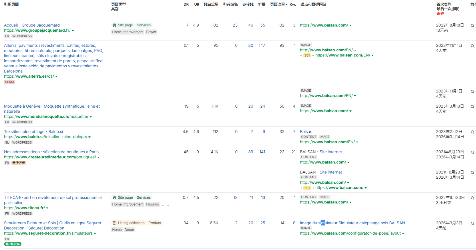Click the SPAM tag under alterra.es
This screenshot has width=476, height=250.
(9, 82)
